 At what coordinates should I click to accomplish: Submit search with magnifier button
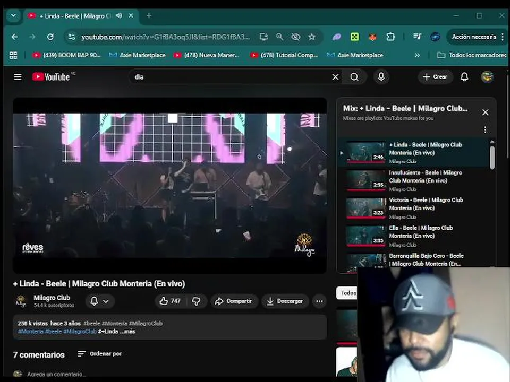[x=354, y=77]
